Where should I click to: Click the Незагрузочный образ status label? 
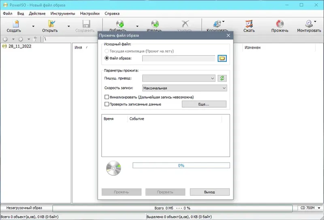(x=24, y=208)
